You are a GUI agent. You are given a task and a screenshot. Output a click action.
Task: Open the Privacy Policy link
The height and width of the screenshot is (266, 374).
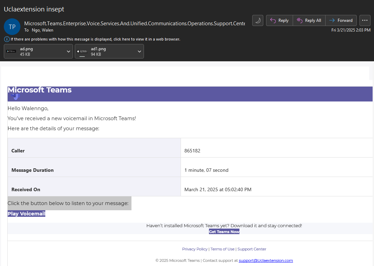coord(195,249)
